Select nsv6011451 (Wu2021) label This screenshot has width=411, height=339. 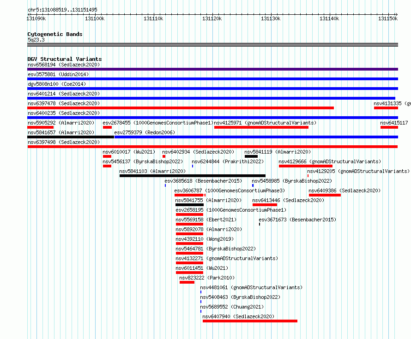pos(202,268)
